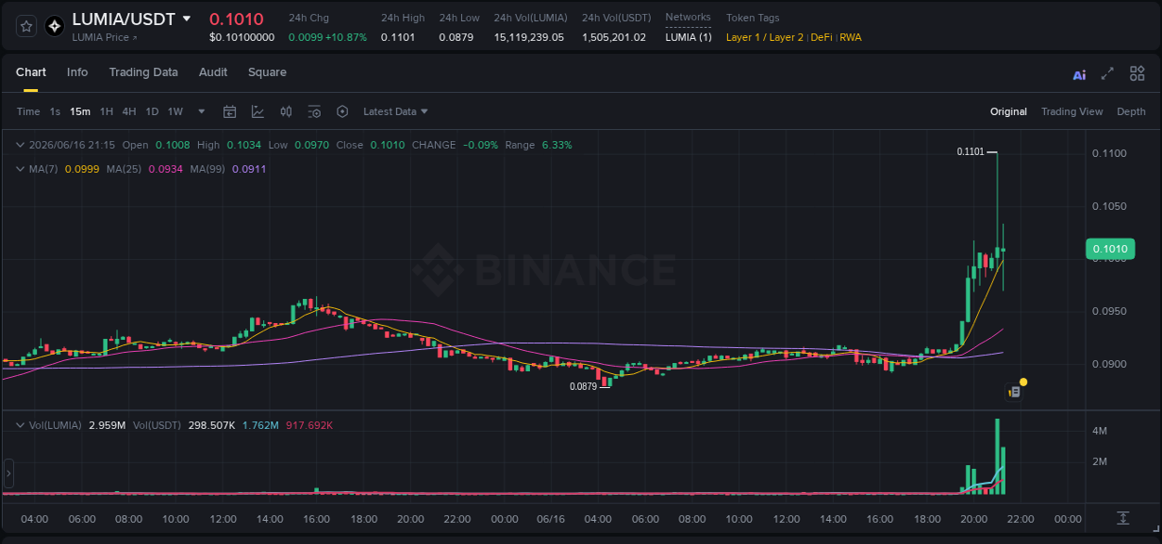Select the 4H interval
The width and height of the screenshot is (1162, 544).
click(128, 111)
